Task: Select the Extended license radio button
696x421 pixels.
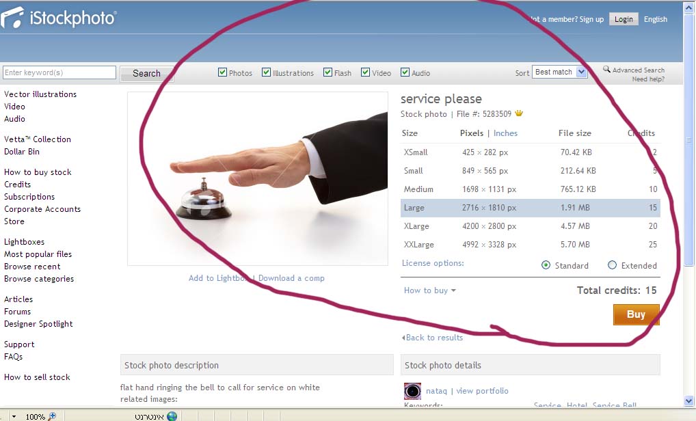Action: 612,265
